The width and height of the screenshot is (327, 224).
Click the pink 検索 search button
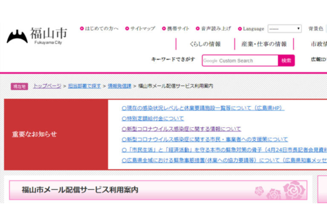click(286, 61)
